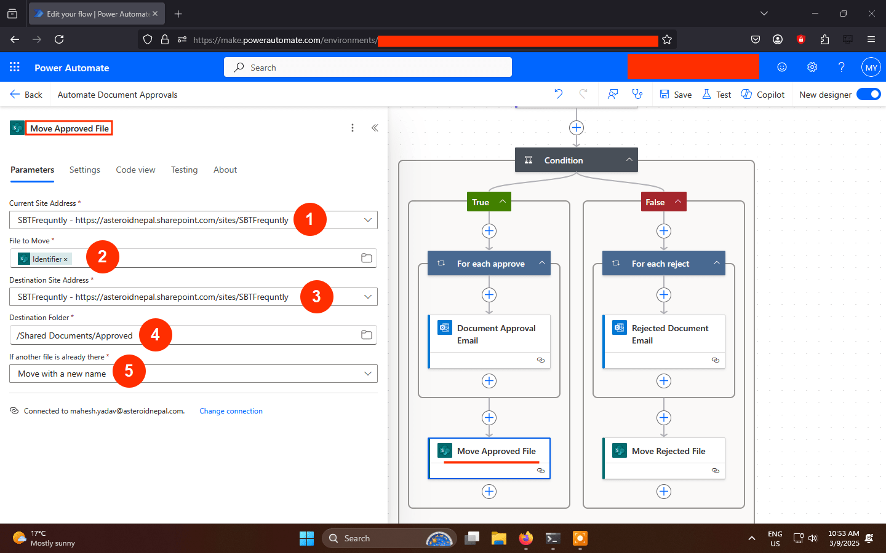Select the Rejected Document Email action
Viewport: 886px width, 553px height.
click(664, 342)
